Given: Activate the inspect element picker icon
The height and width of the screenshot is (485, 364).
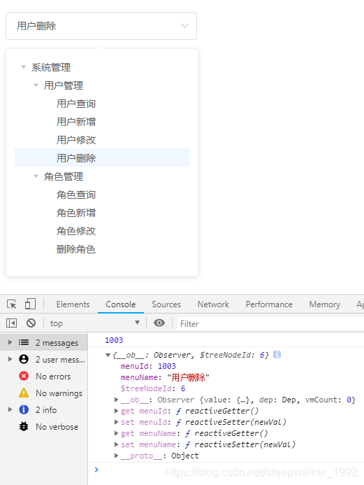Looking at the screenshot, I should [12, 304].
